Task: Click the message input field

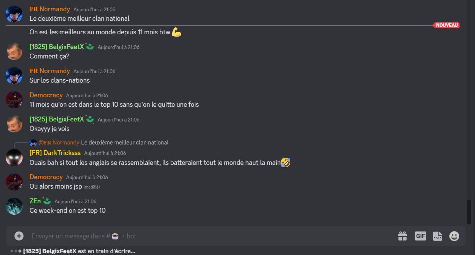Action: click(x=211, y=236)
